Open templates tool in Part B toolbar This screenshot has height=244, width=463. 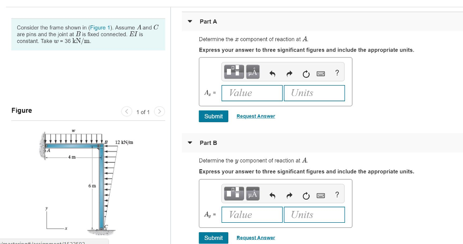[234, 194]
